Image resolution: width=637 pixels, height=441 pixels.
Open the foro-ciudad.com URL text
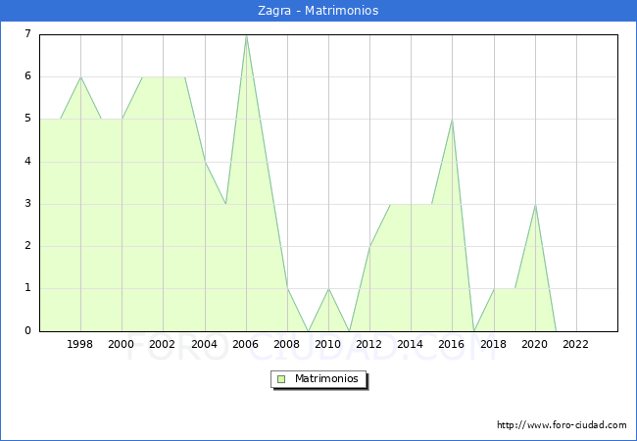point(562,425)
